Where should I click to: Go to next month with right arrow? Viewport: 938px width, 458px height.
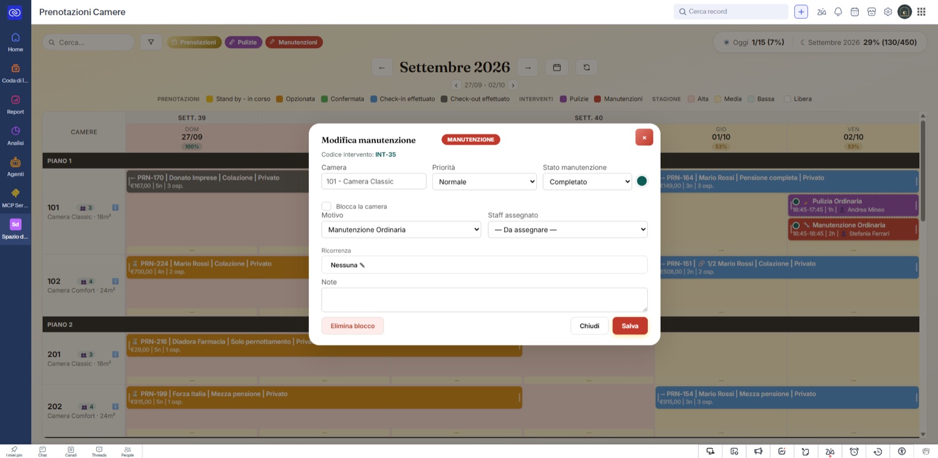(528, 67)
